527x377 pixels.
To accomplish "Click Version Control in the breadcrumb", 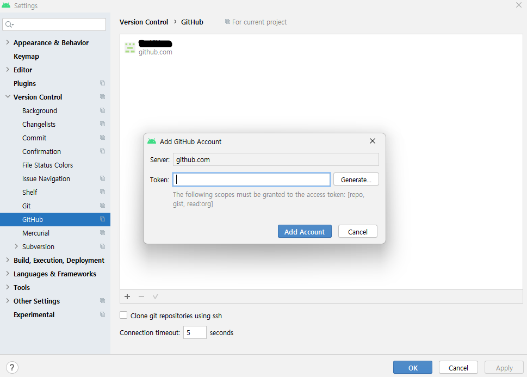I will (x=144, y=22).
